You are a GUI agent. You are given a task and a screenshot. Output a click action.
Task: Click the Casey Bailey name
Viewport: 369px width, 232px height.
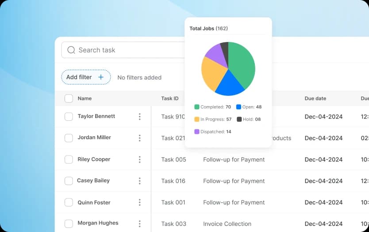tap(93, 181)
